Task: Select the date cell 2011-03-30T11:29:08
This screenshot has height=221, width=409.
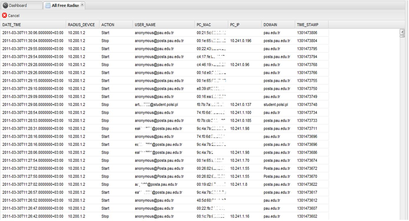Action: 33,104
